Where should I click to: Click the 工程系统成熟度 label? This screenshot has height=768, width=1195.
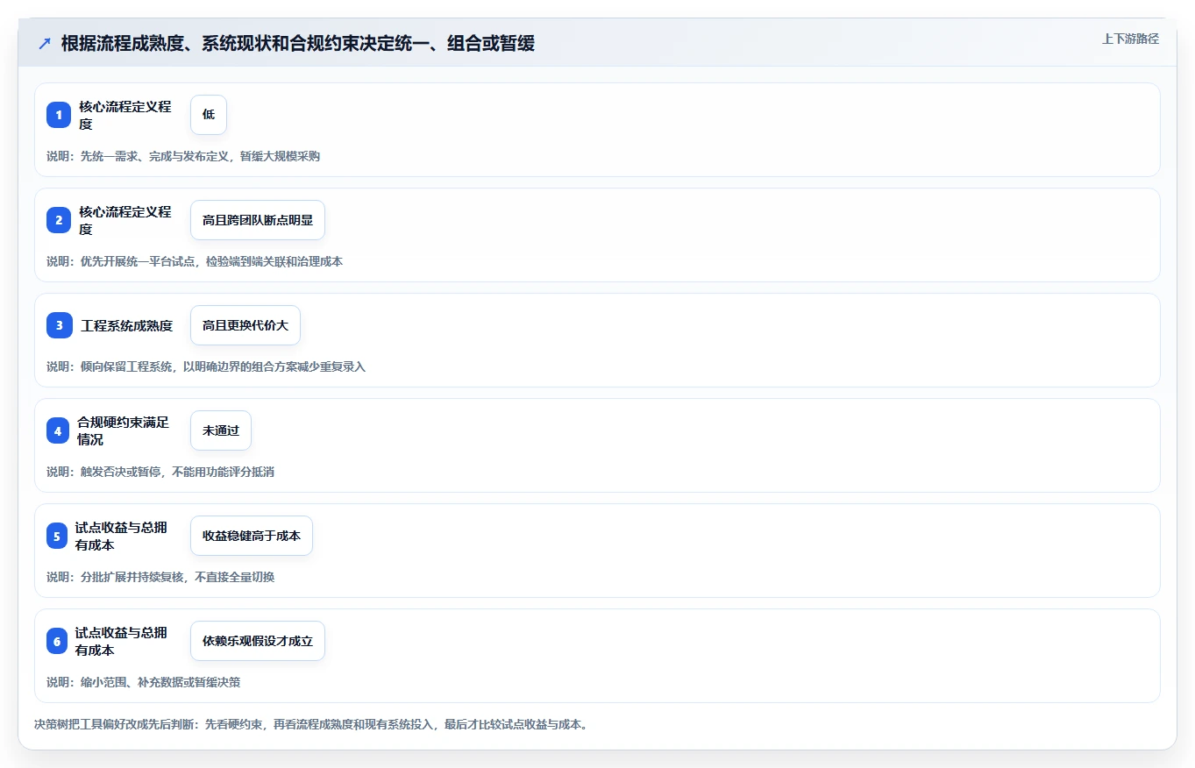(x=127, y=325)
